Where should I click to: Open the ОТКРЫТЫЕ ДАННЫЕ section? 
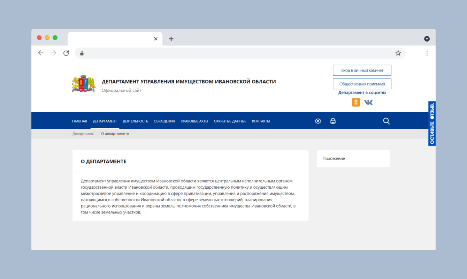coord(230,121)
